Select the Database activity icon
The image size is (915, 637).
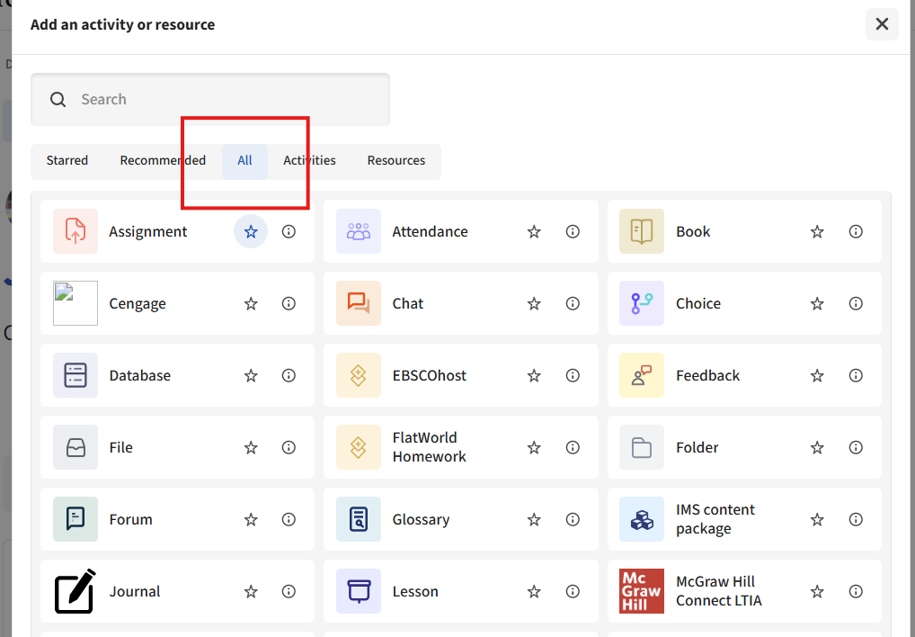76,375
